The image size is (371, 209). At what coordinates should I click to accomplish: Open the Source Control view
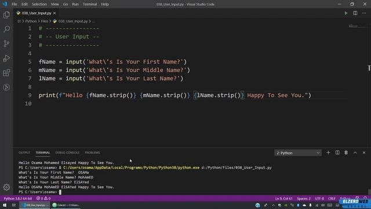click(x=6, y=44)
